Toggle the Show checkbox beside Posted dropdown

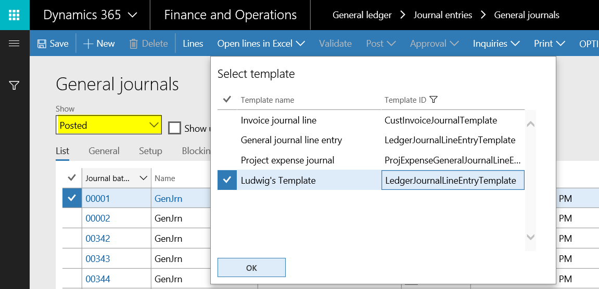point(175,128)
